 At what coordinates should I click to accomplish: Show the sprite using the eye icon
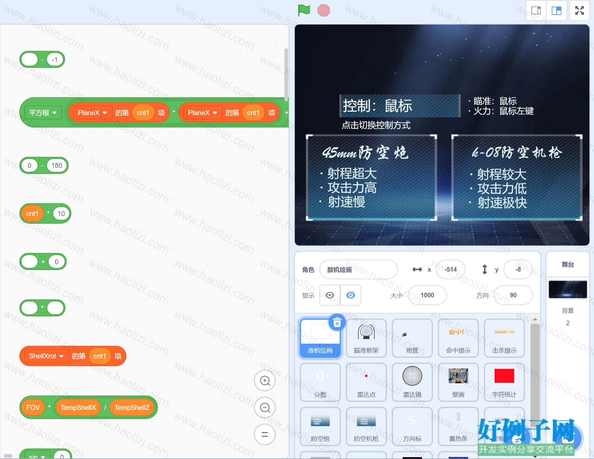(x=330, y=295)
